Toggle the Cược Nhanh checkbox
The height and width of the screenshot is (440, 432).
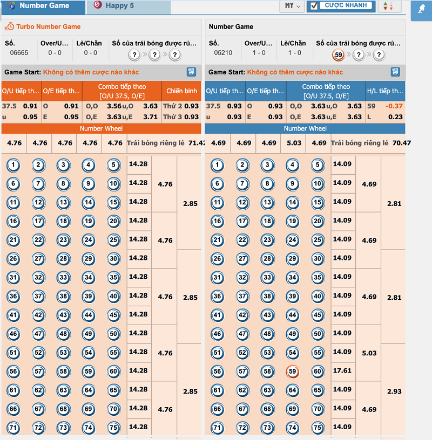(x=314, y=6)
